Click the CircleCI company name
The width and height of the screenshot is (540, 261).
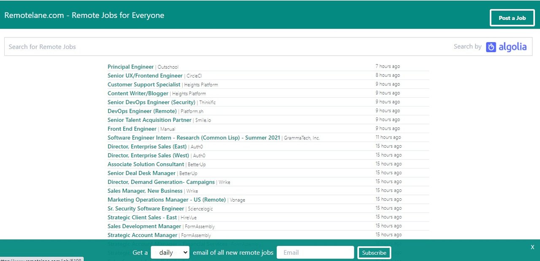point(194,76)
